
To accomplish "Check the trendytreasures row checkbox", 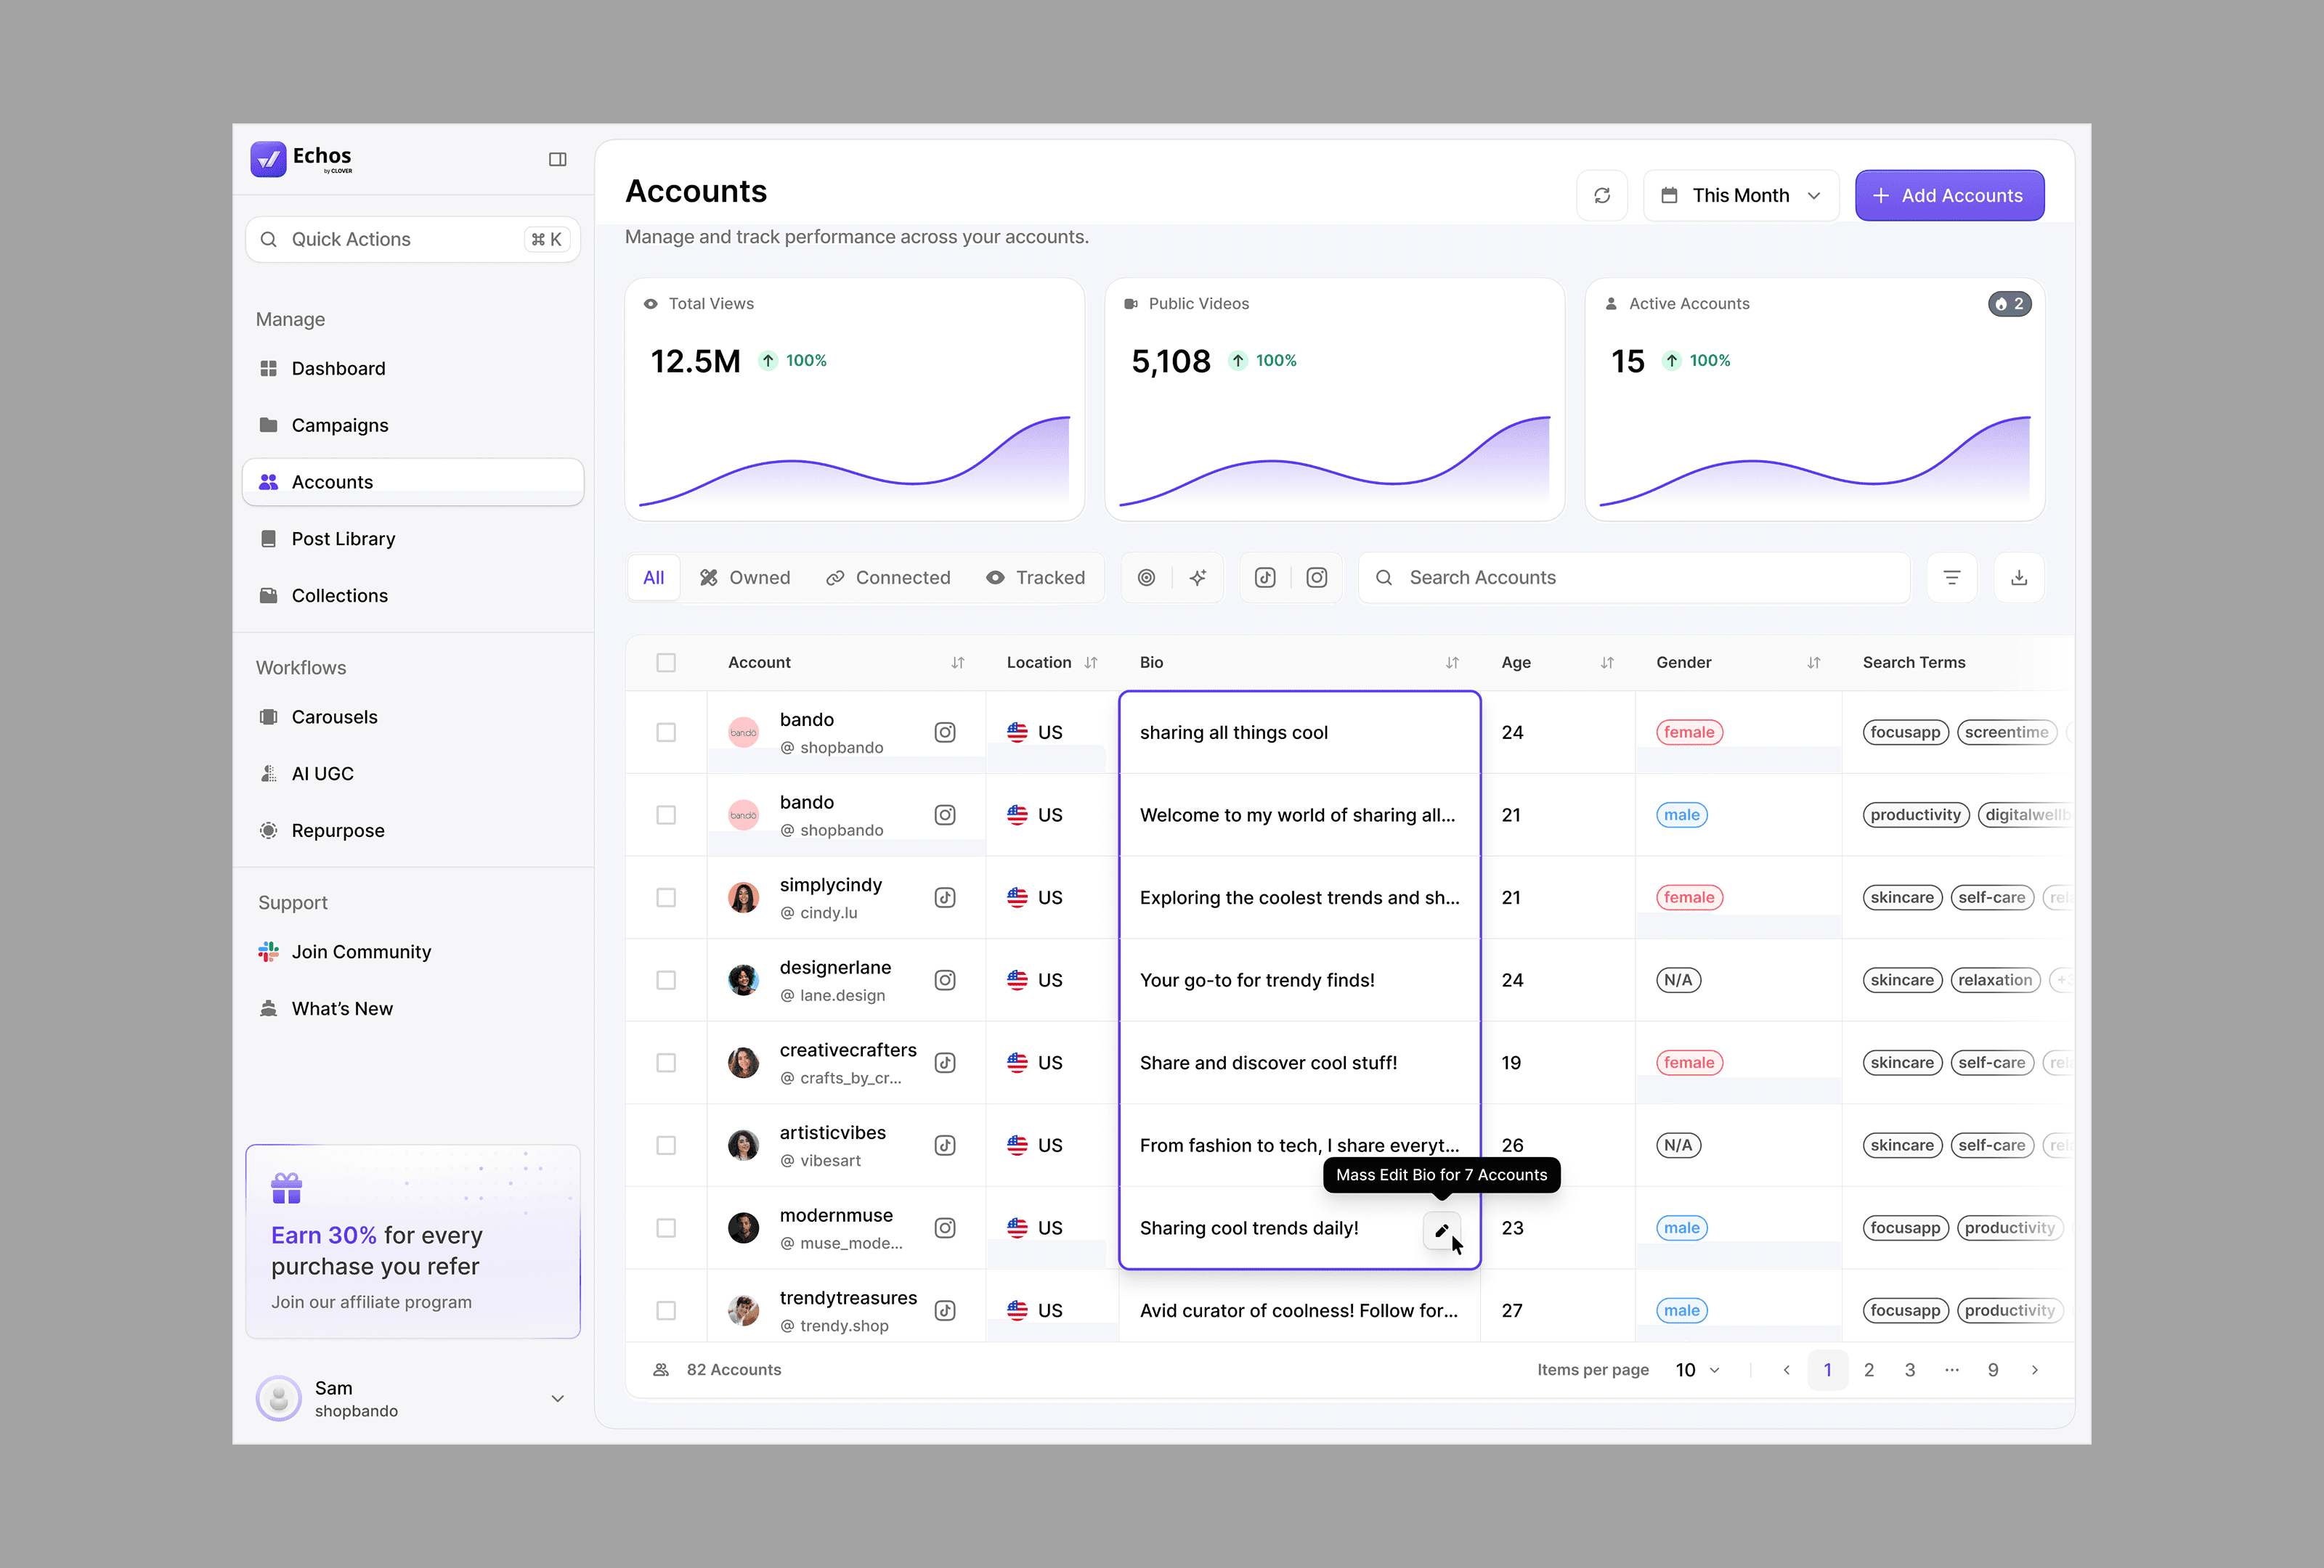I will click(666, 1311).
